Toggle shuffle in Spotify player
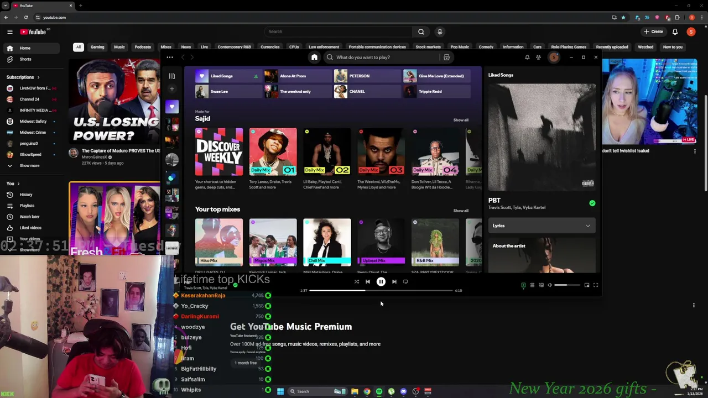Image resolution: width=708 pixels, height=398 pixels. pos(356,281)
